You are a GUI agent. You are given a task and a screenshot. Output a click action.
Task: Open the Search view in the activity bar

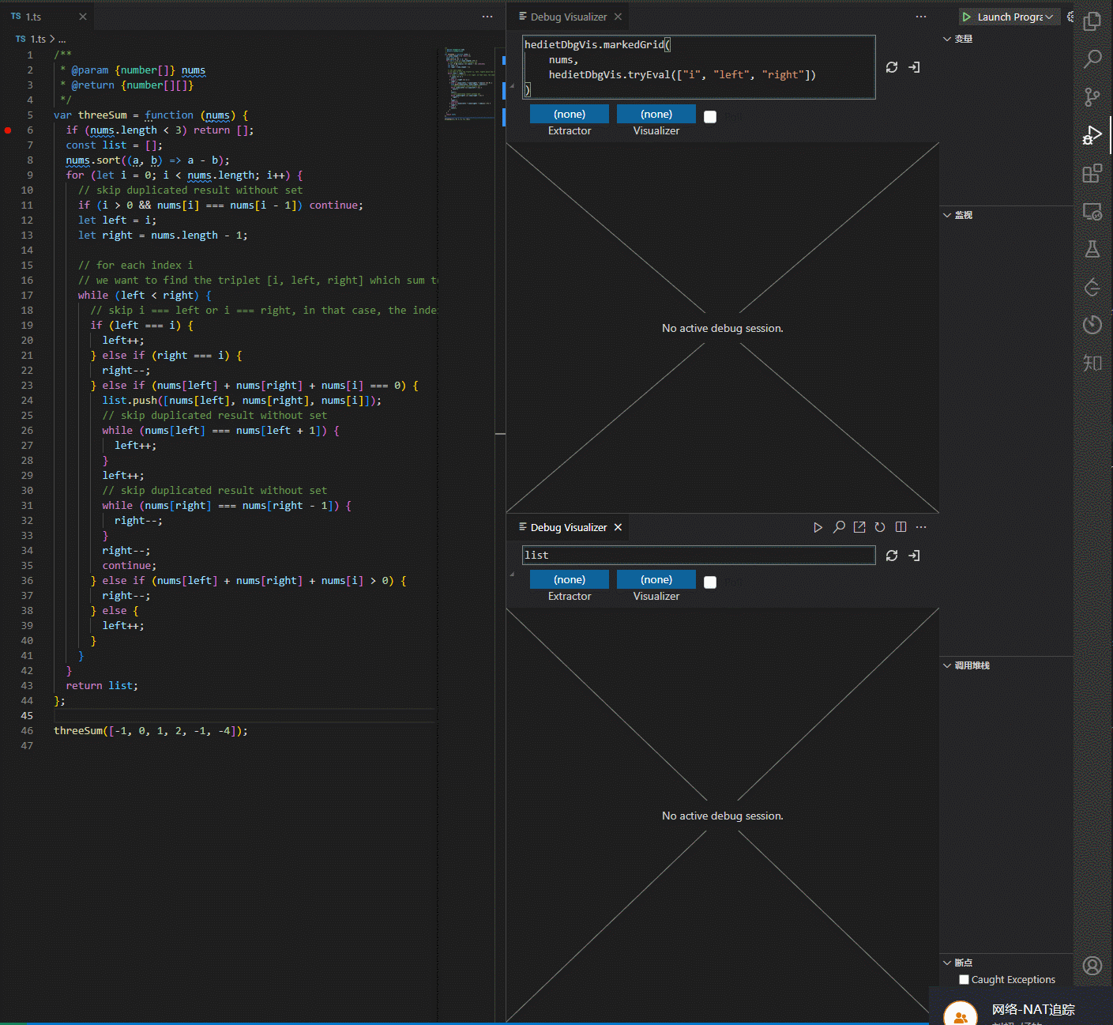click(x=1092, y=58)
